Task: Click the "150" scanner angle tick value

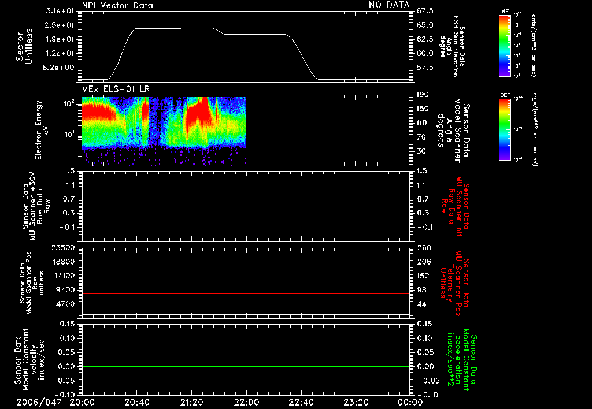Action: click(x=423, y=109)
